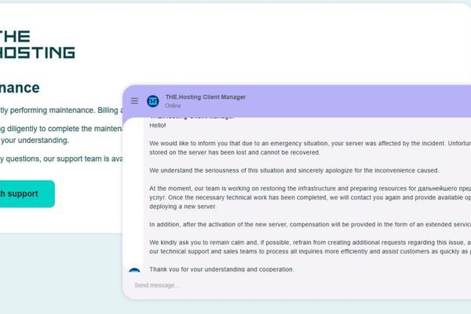Click the 'Online' status text
The width and height of the screenshot is (471, 314).
173,106
